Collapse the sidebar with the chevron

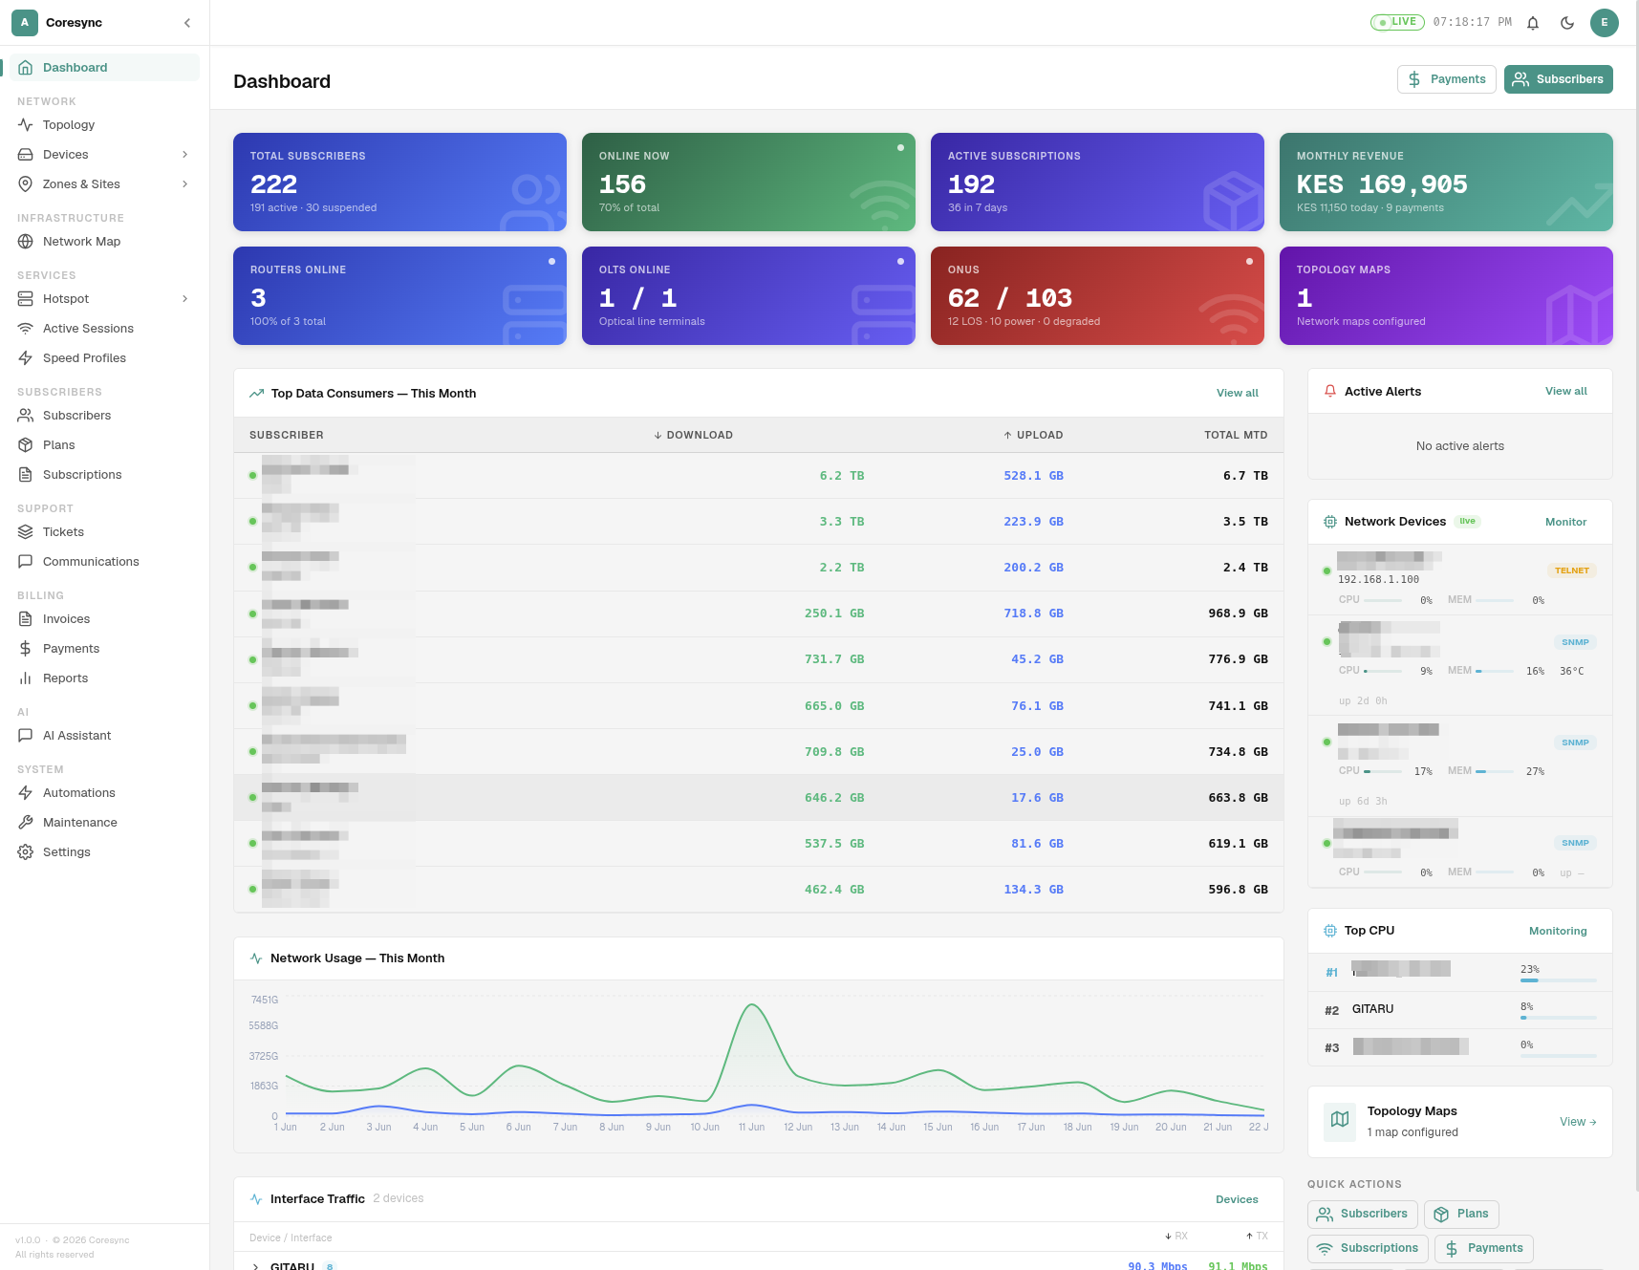(187, 23)
